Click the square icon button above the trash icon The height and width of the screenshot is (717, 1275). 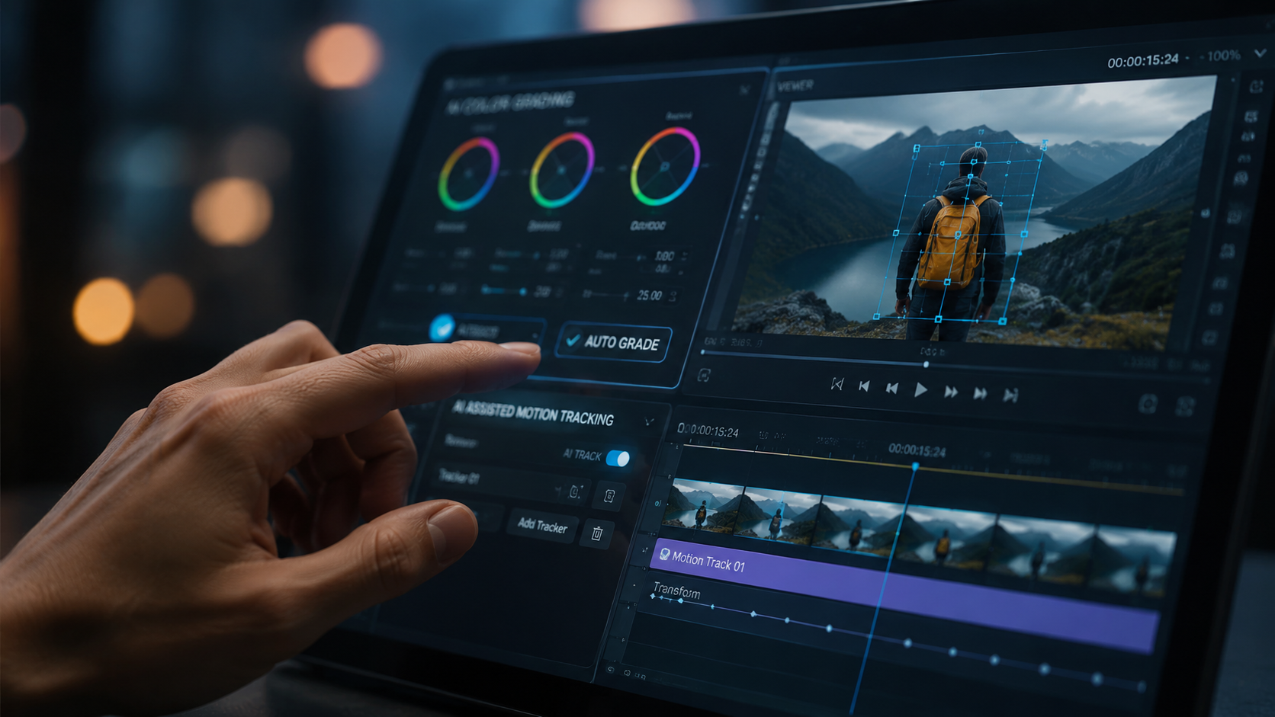[x=609, y=497]
